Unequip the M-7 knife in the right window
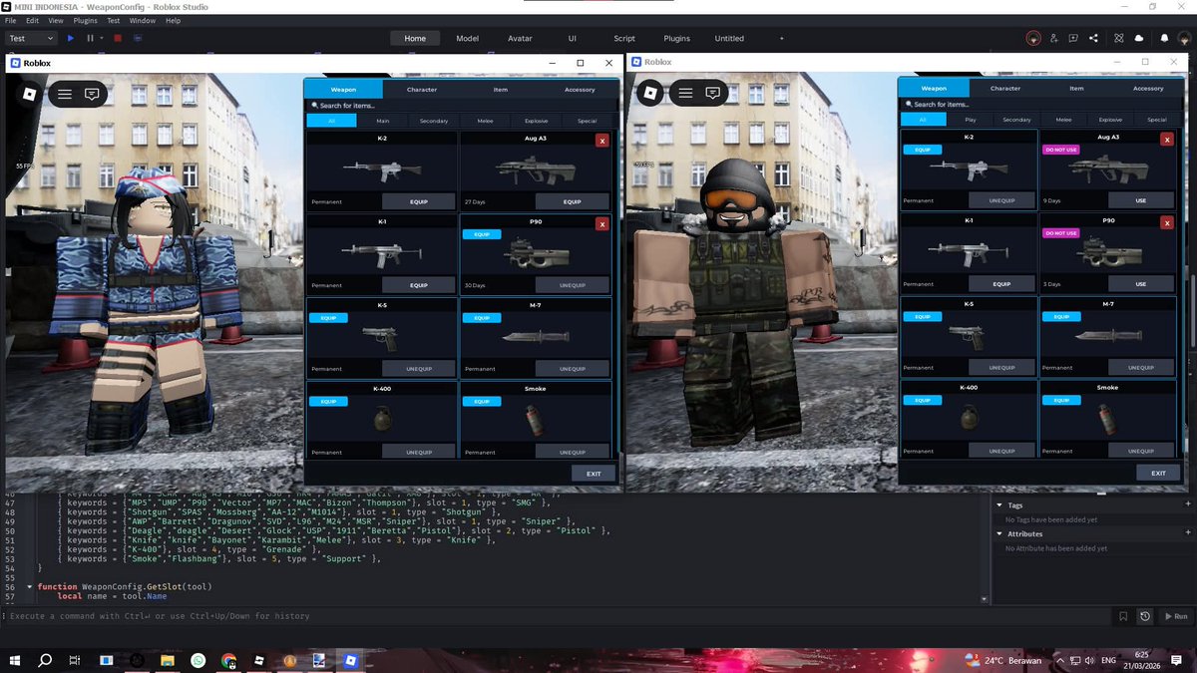The image size is (1197, 673). click(x=1141, y=368)
